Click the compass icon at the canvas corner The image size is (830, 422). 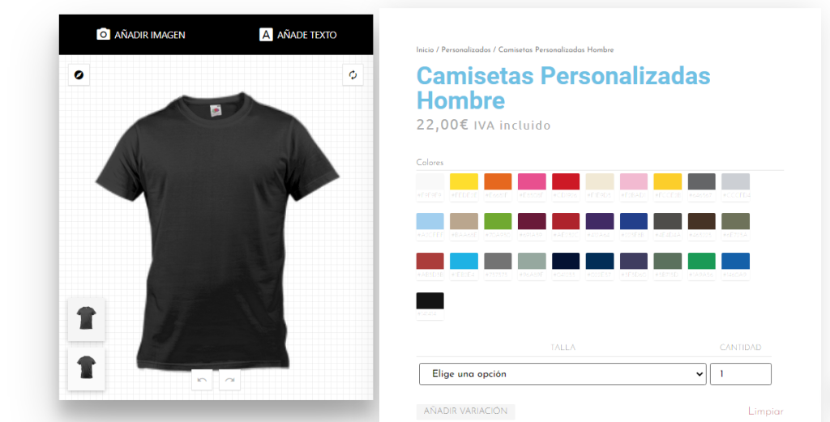pyautogui.click(x=79, y=75)
